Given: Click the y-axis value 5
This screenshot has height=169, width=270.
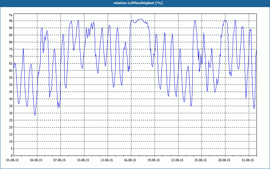Looking at the screenshot, I should click(x=12, y=149).
